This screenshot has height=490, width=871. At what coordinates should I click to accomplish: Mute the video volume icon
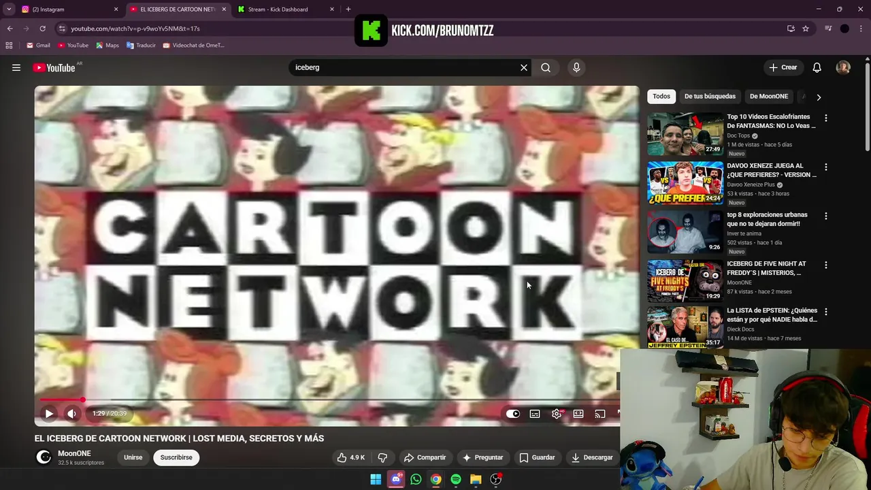(71, 413)
